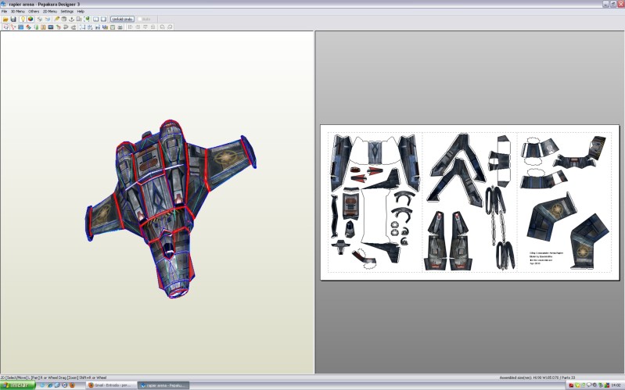This screenshot has height=390, width=625.
Task: Open the Others menu
Action: tap(34, 12)
